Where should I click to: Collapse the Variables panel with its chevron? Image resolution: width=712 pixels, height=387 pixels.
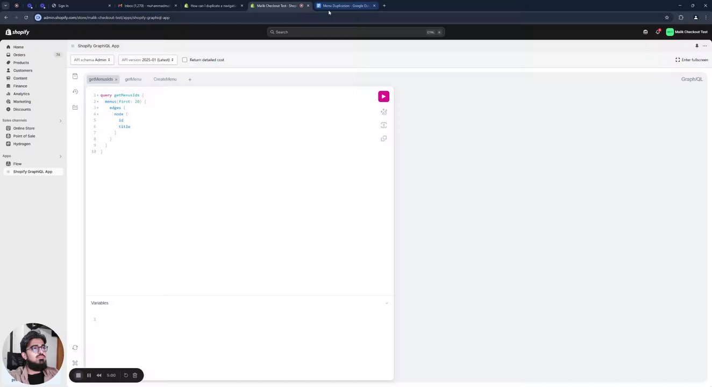coord(386,303)
